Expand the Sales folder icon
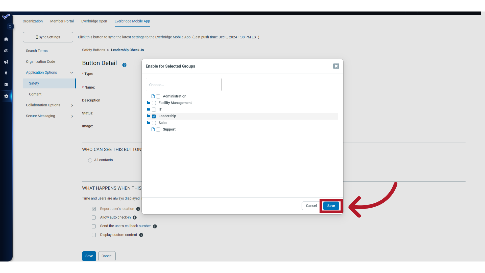This screenshot has height=273, width=485. 149,123
